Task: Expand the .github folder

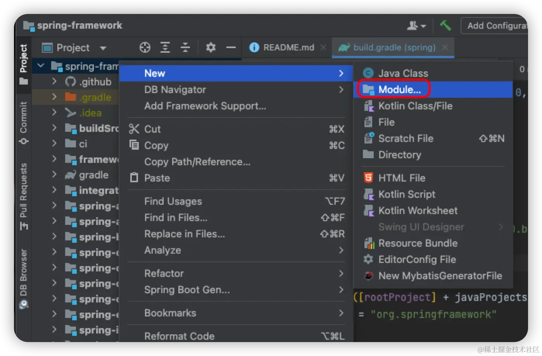Action: pyautogui.click(x=54, y=81)
